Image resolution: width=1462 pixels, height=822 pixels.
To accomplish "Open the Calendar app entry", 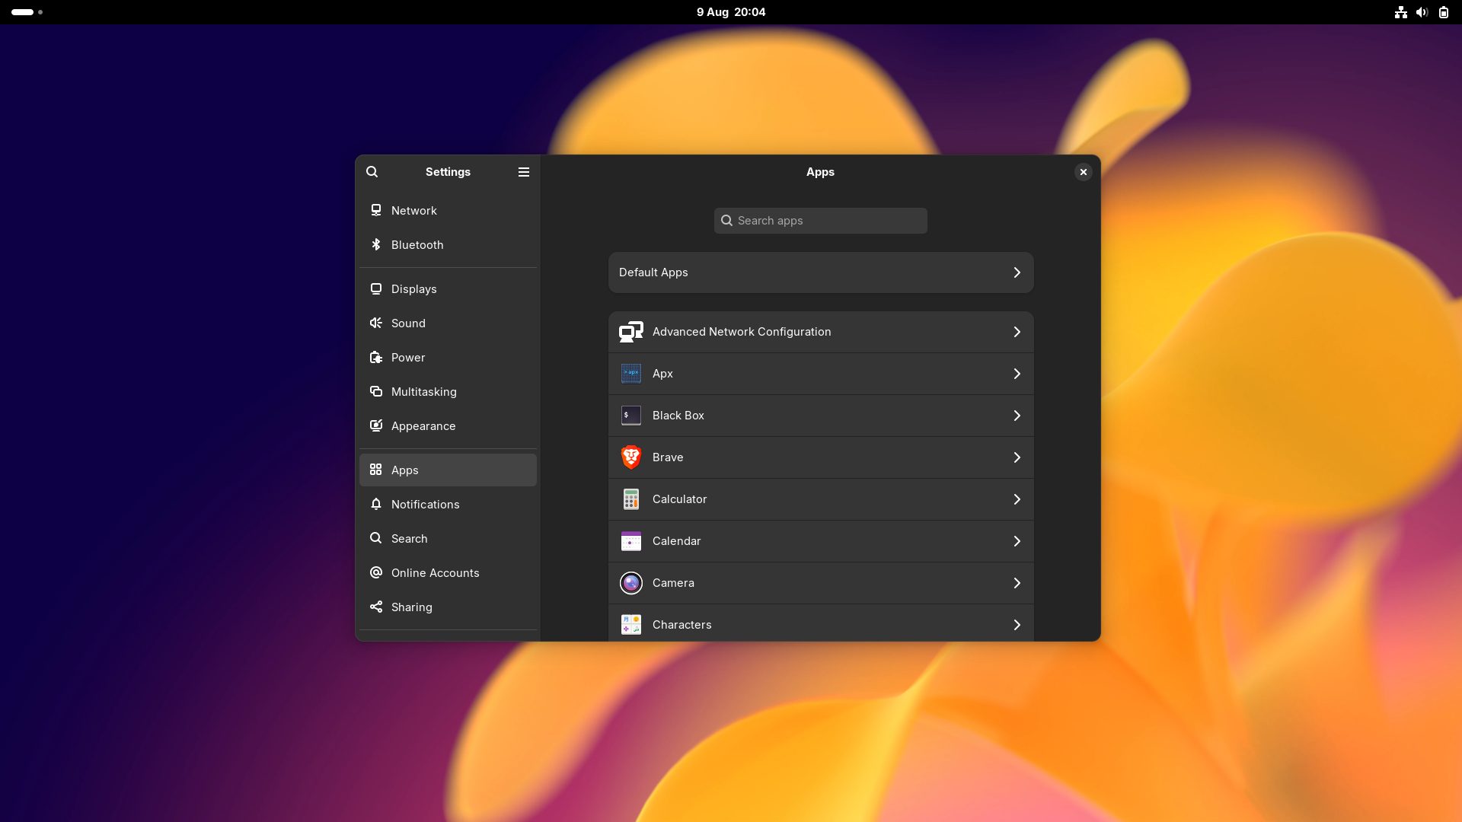I will (x=821, y=541).
